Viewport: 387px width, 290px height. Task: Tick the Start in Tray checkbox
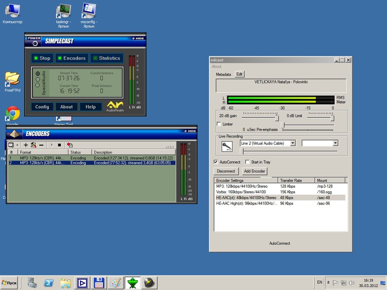[247, 162]
